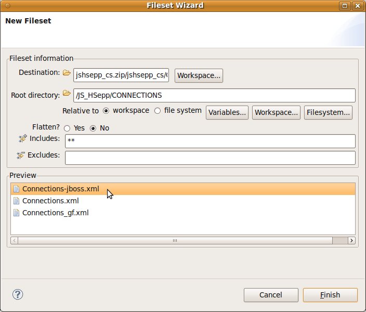Click the preview horizontal scrollbar right arrow

(351, 240)
